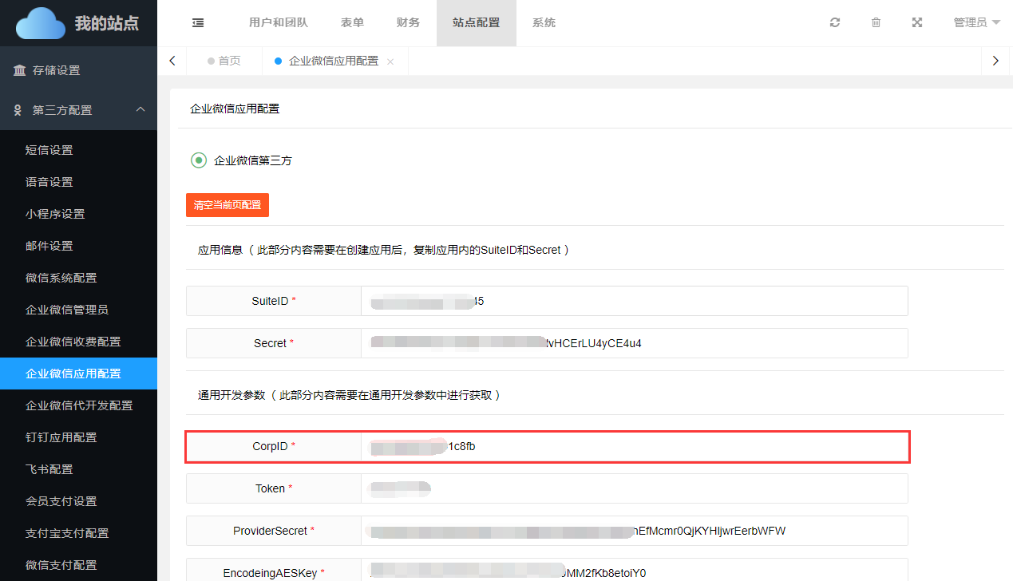Viewport: 1013px width, 581px height.
Task: Open the 管理员 dropdown menu
Action: click(x=976, y=23)
